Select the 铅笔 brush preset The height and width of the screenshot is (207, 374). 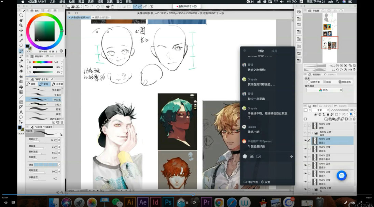44,109
